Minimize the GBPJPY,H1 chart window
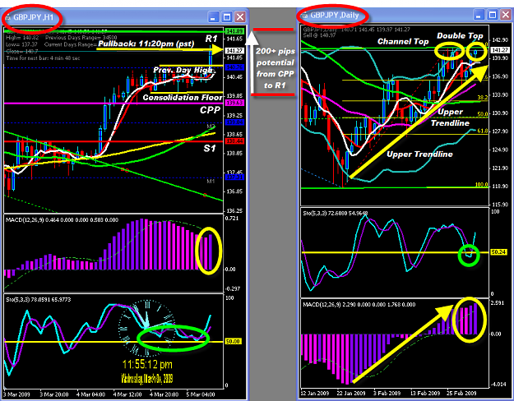 (x=213, y=16)
